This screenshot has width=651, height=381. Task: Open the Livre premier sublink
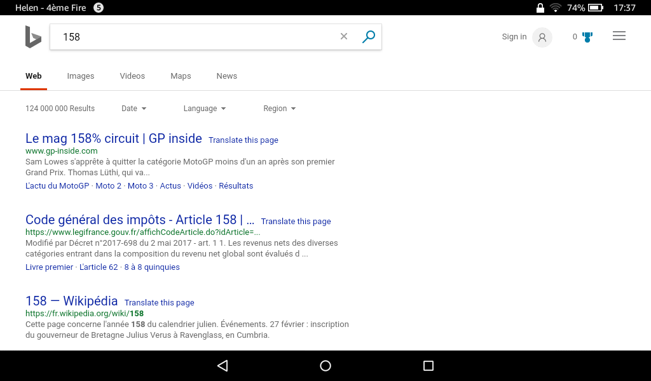click(x=49, y=267)
